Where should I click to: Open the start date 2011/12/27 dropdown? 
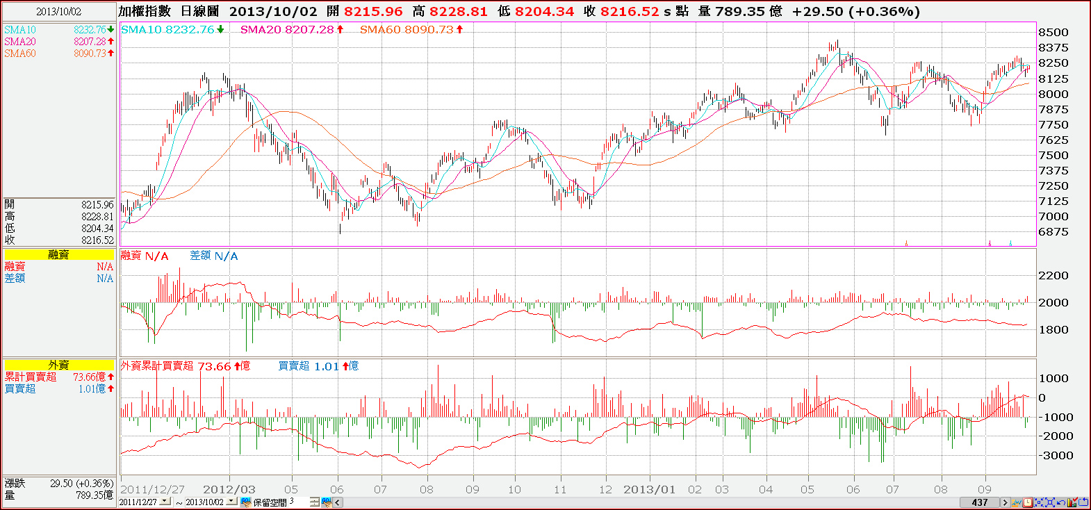[165, 501]
